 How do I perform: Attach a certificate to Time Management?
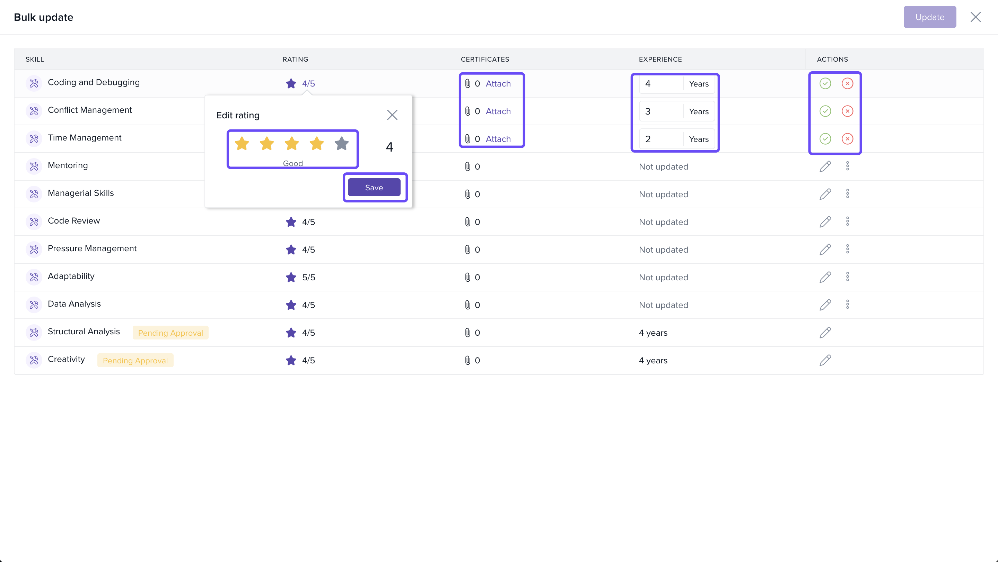[498, 139]
